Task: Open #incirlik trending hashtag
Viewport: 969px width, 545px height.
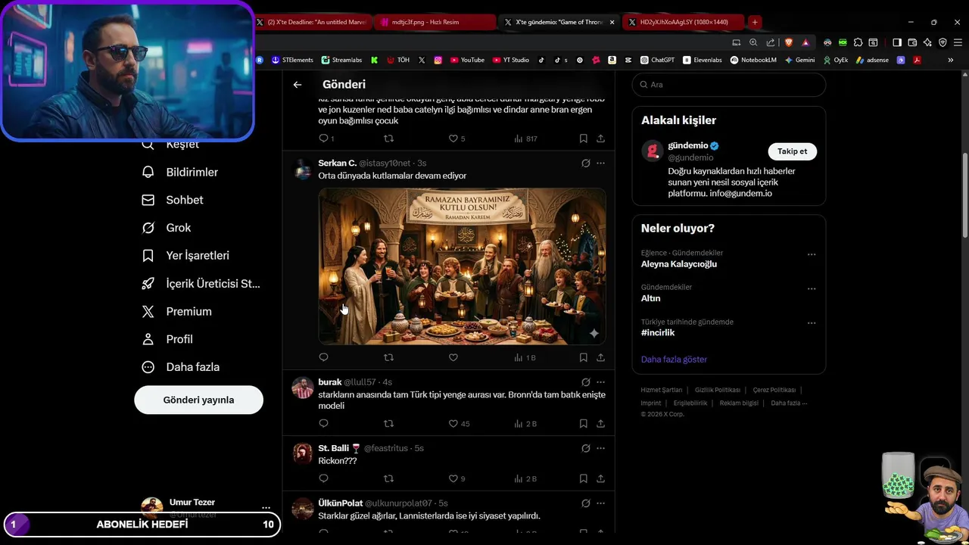Action: click(x=658, y=333)
